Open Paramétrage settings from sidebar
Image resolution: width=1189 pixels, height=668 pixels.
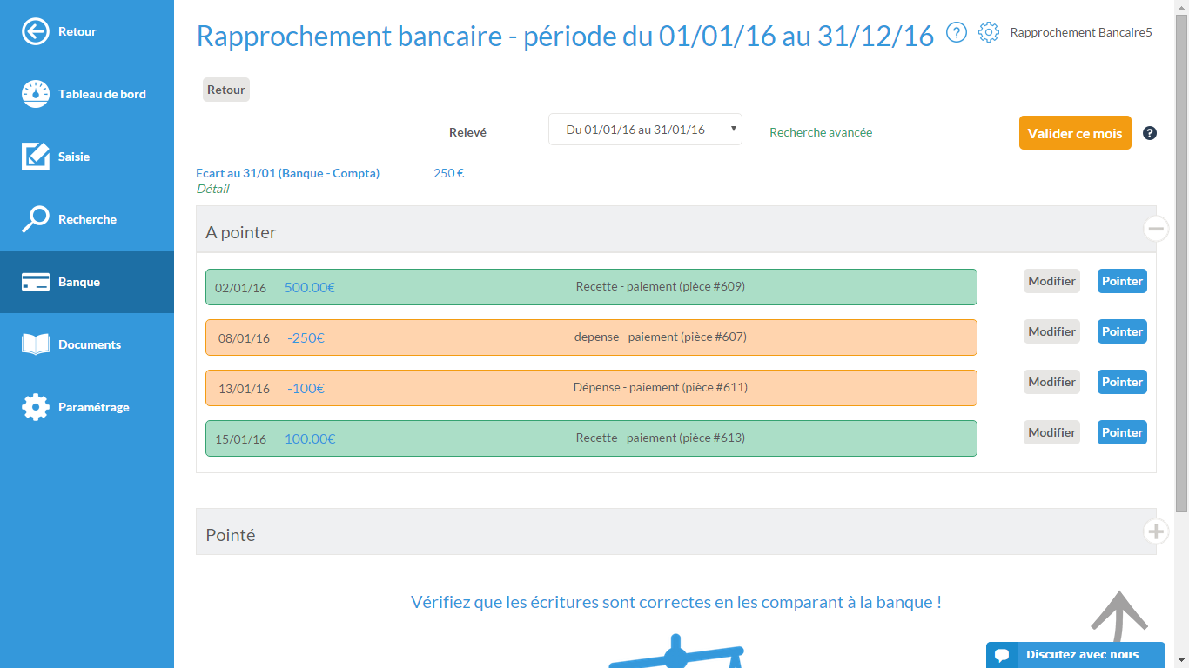[36, 406]
